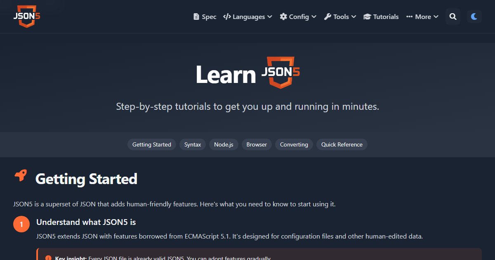The width and height of the screenshot is (495, 260).
Task: Click the Spec document icon
Action: 196,17
